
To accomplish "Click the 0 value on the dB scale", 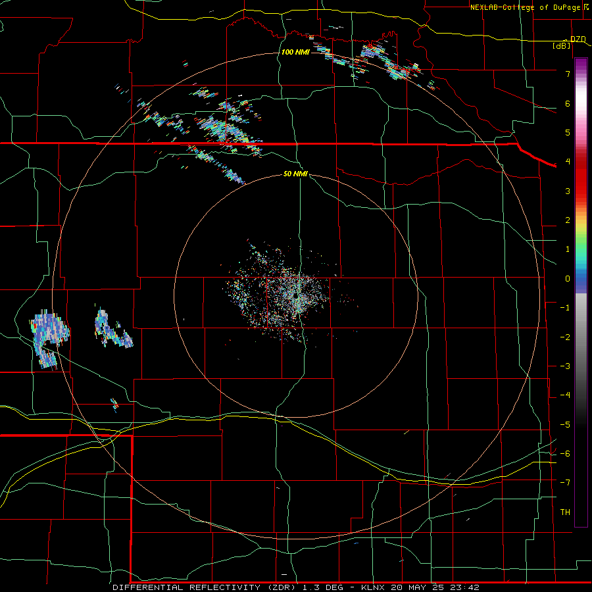I will tap(568, 279).
